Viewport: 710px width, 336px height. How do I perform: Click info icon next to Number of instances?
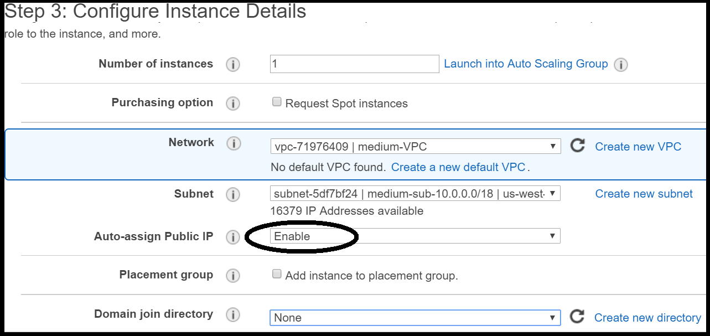233,65
